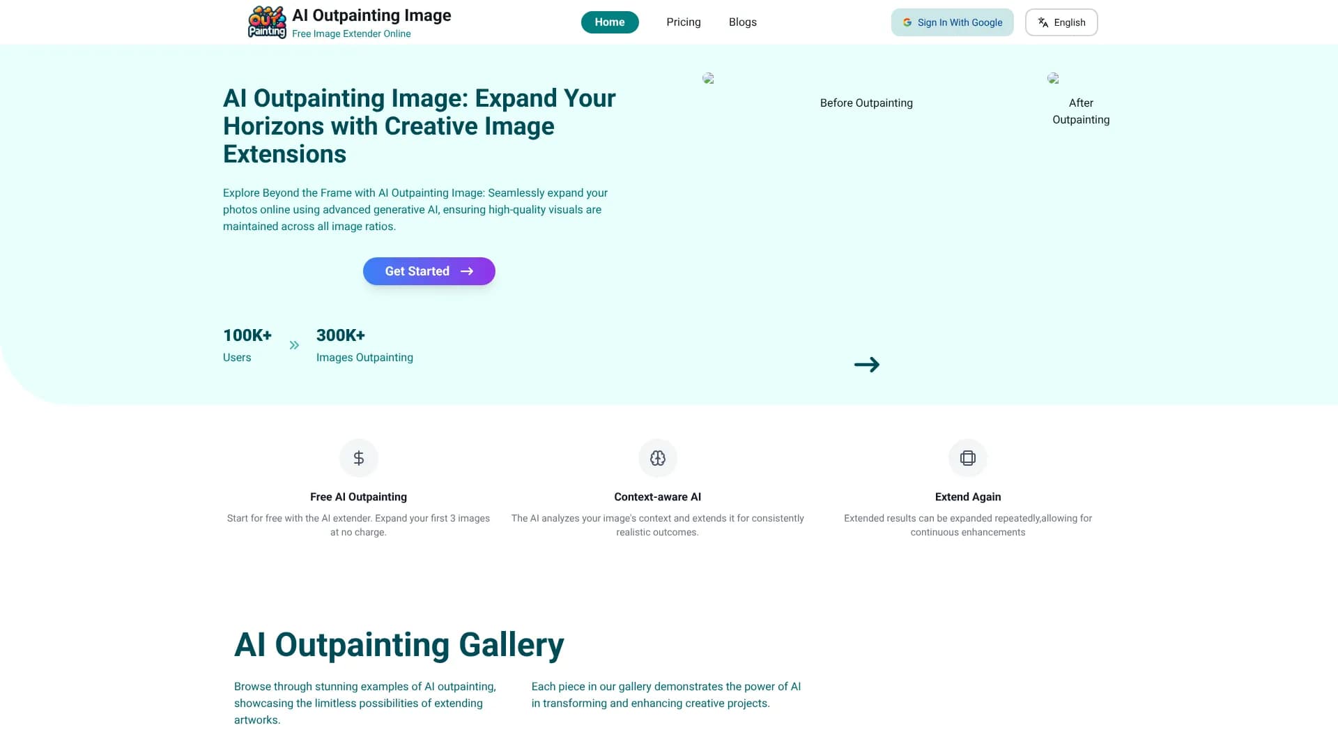Image resolution: width=1338 pixels, height=753 pixels.
Task: Click the translate icon next to English
Action: [x=1043, y=22]
